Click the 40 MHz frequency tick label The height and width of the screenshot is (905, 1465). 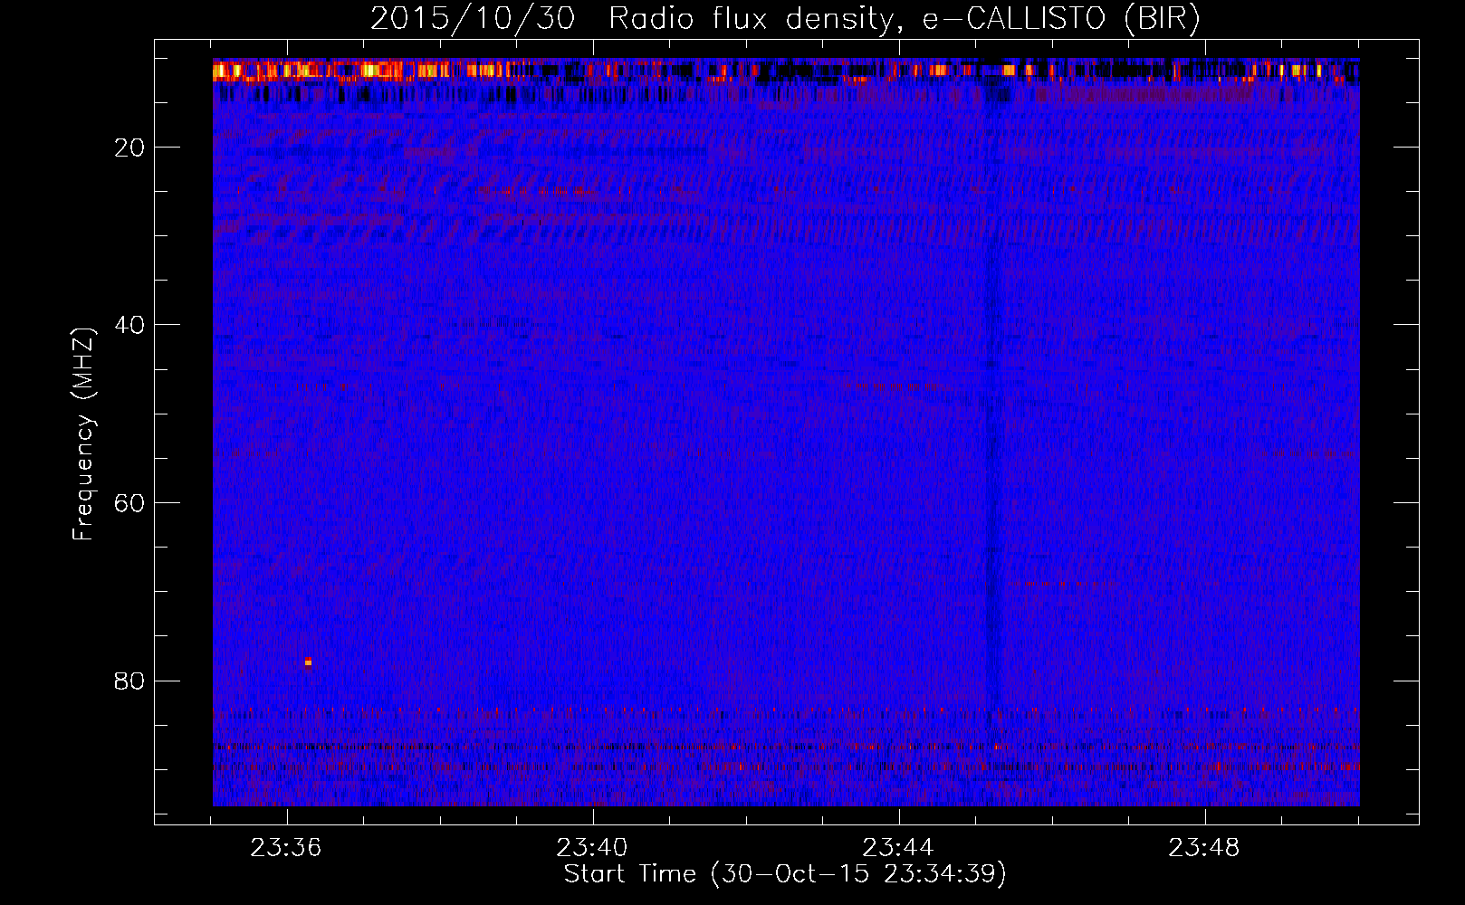pos(130,325)
